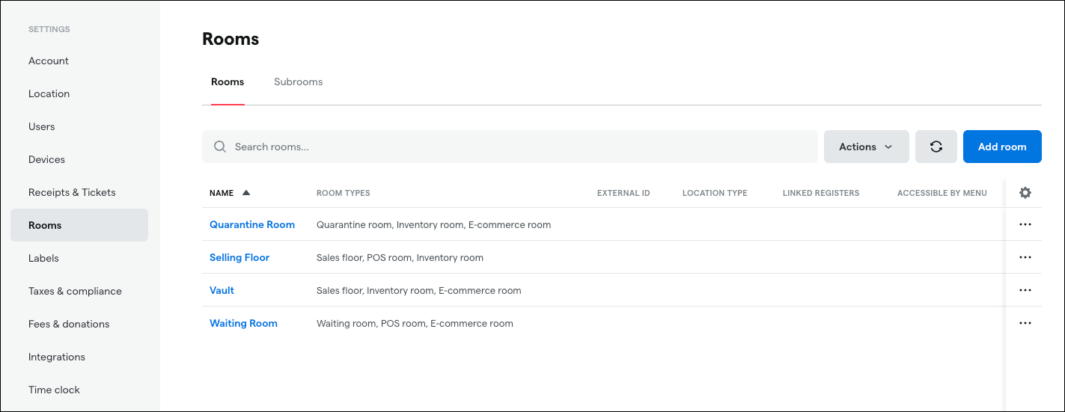Viewport: 1065px width, 412px height.
Task: Click the Add room button
Action: [1001, 147]
